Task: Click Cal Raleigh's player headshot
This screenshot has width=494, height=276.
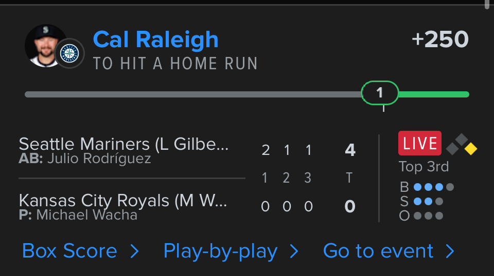Action: [44, 45]
